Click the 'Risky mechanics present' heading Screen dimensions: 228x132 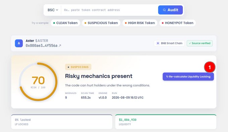click(99, 76)
